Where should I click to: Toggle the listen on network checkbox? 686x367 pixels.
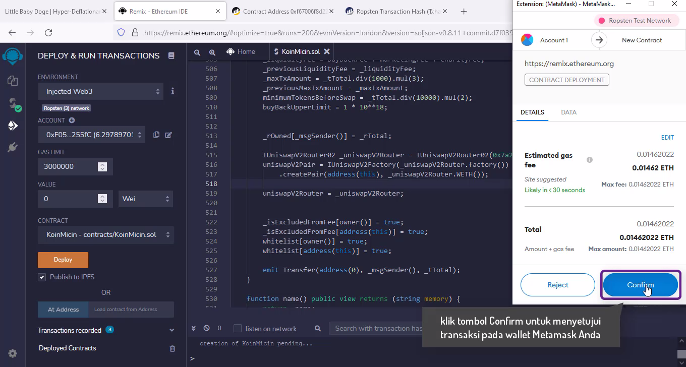click(x=238, y=329)
